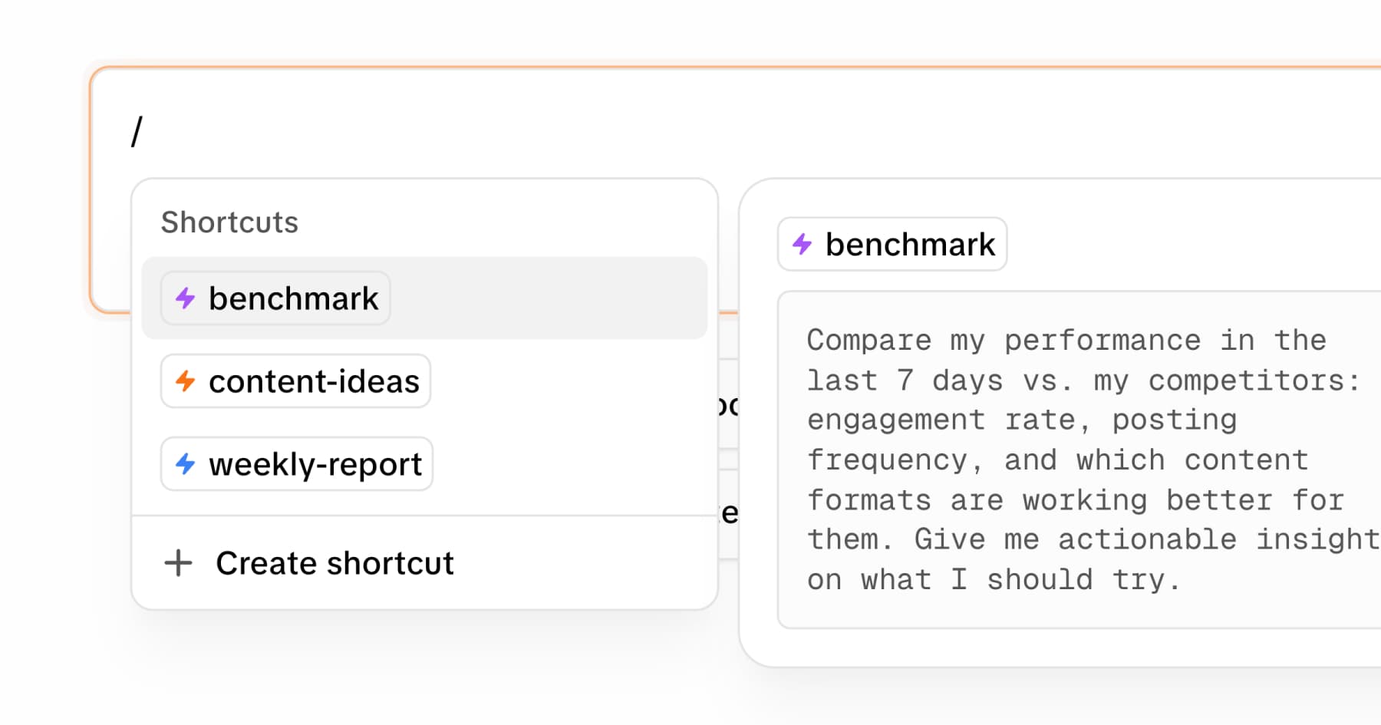This screenshot has height=725, width=1381.
Task: Expand the benchmark prompt preview
Action: [1074, 459]
